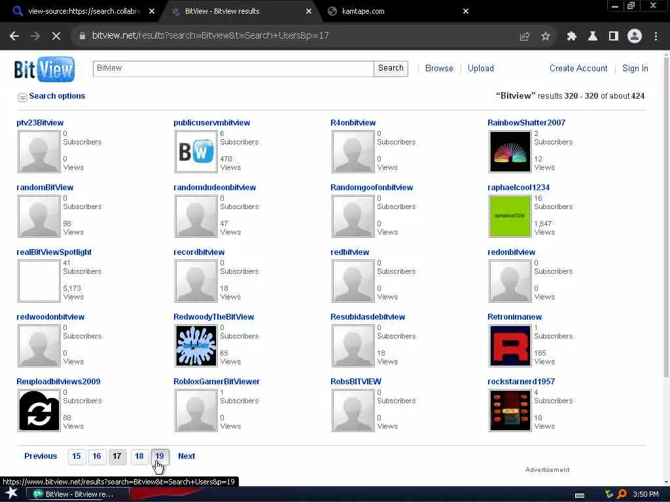
Task: Click the Sign In link
Action: [x=635, y=68]
